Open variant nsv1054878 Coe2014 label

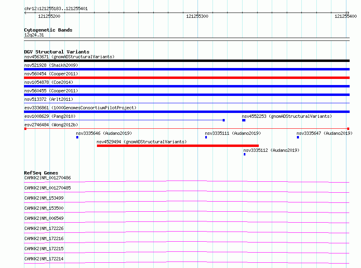49,82
